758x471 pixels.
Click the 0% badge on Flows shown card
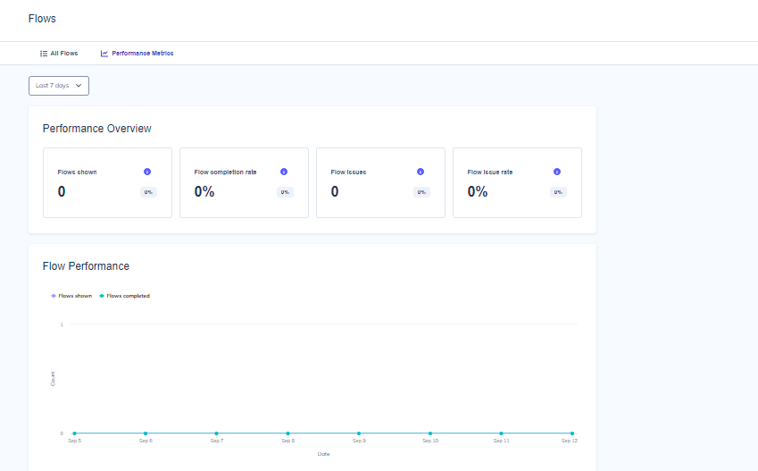148,192
